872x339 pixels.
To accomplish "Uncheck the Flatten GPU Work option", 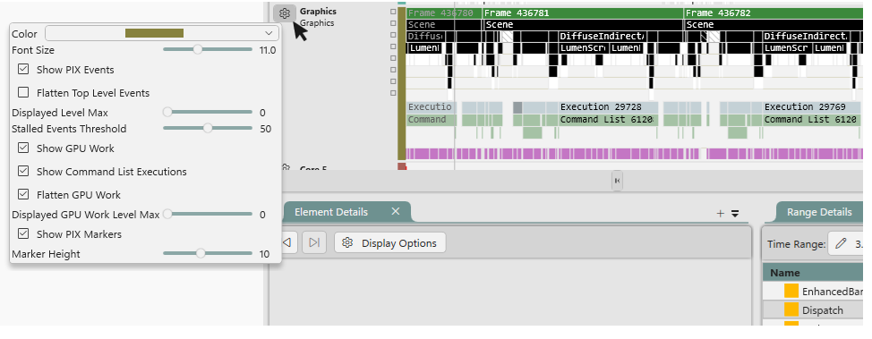I will point(23,194).
